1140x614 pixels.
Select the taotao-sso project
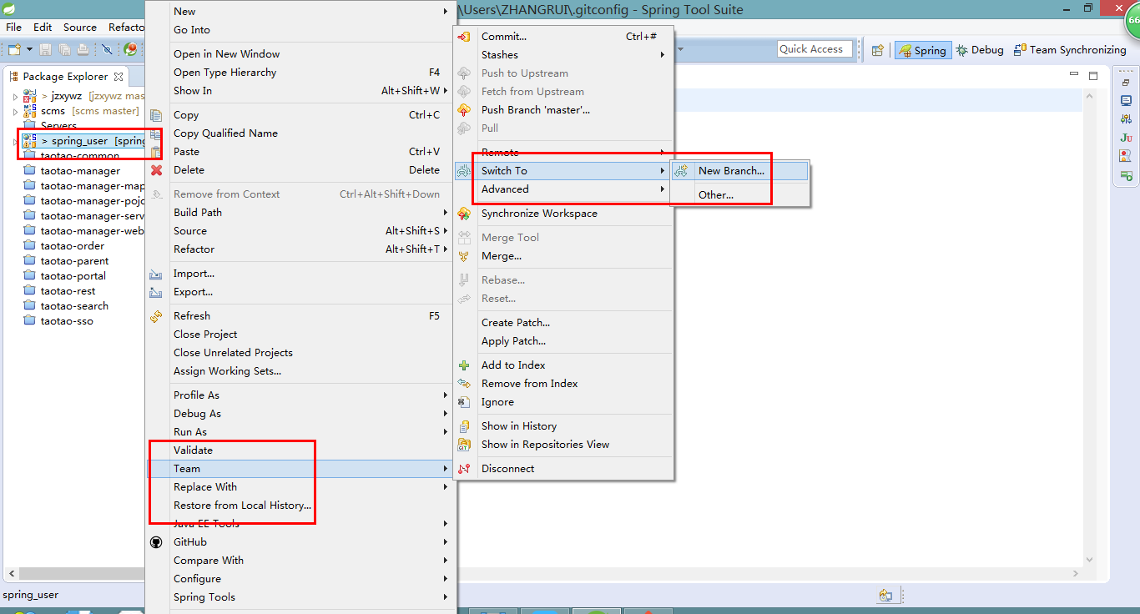[x=67, y=321]
